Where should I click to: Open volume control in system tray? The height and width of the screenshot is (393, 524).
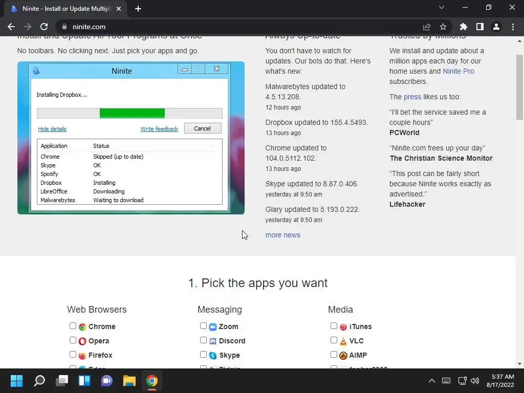[475, 381]
